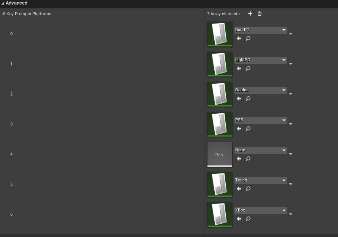This screenshot has height=237, width=338.
Task: Grab the drag handle of element 0
Action: pos(3,34)
